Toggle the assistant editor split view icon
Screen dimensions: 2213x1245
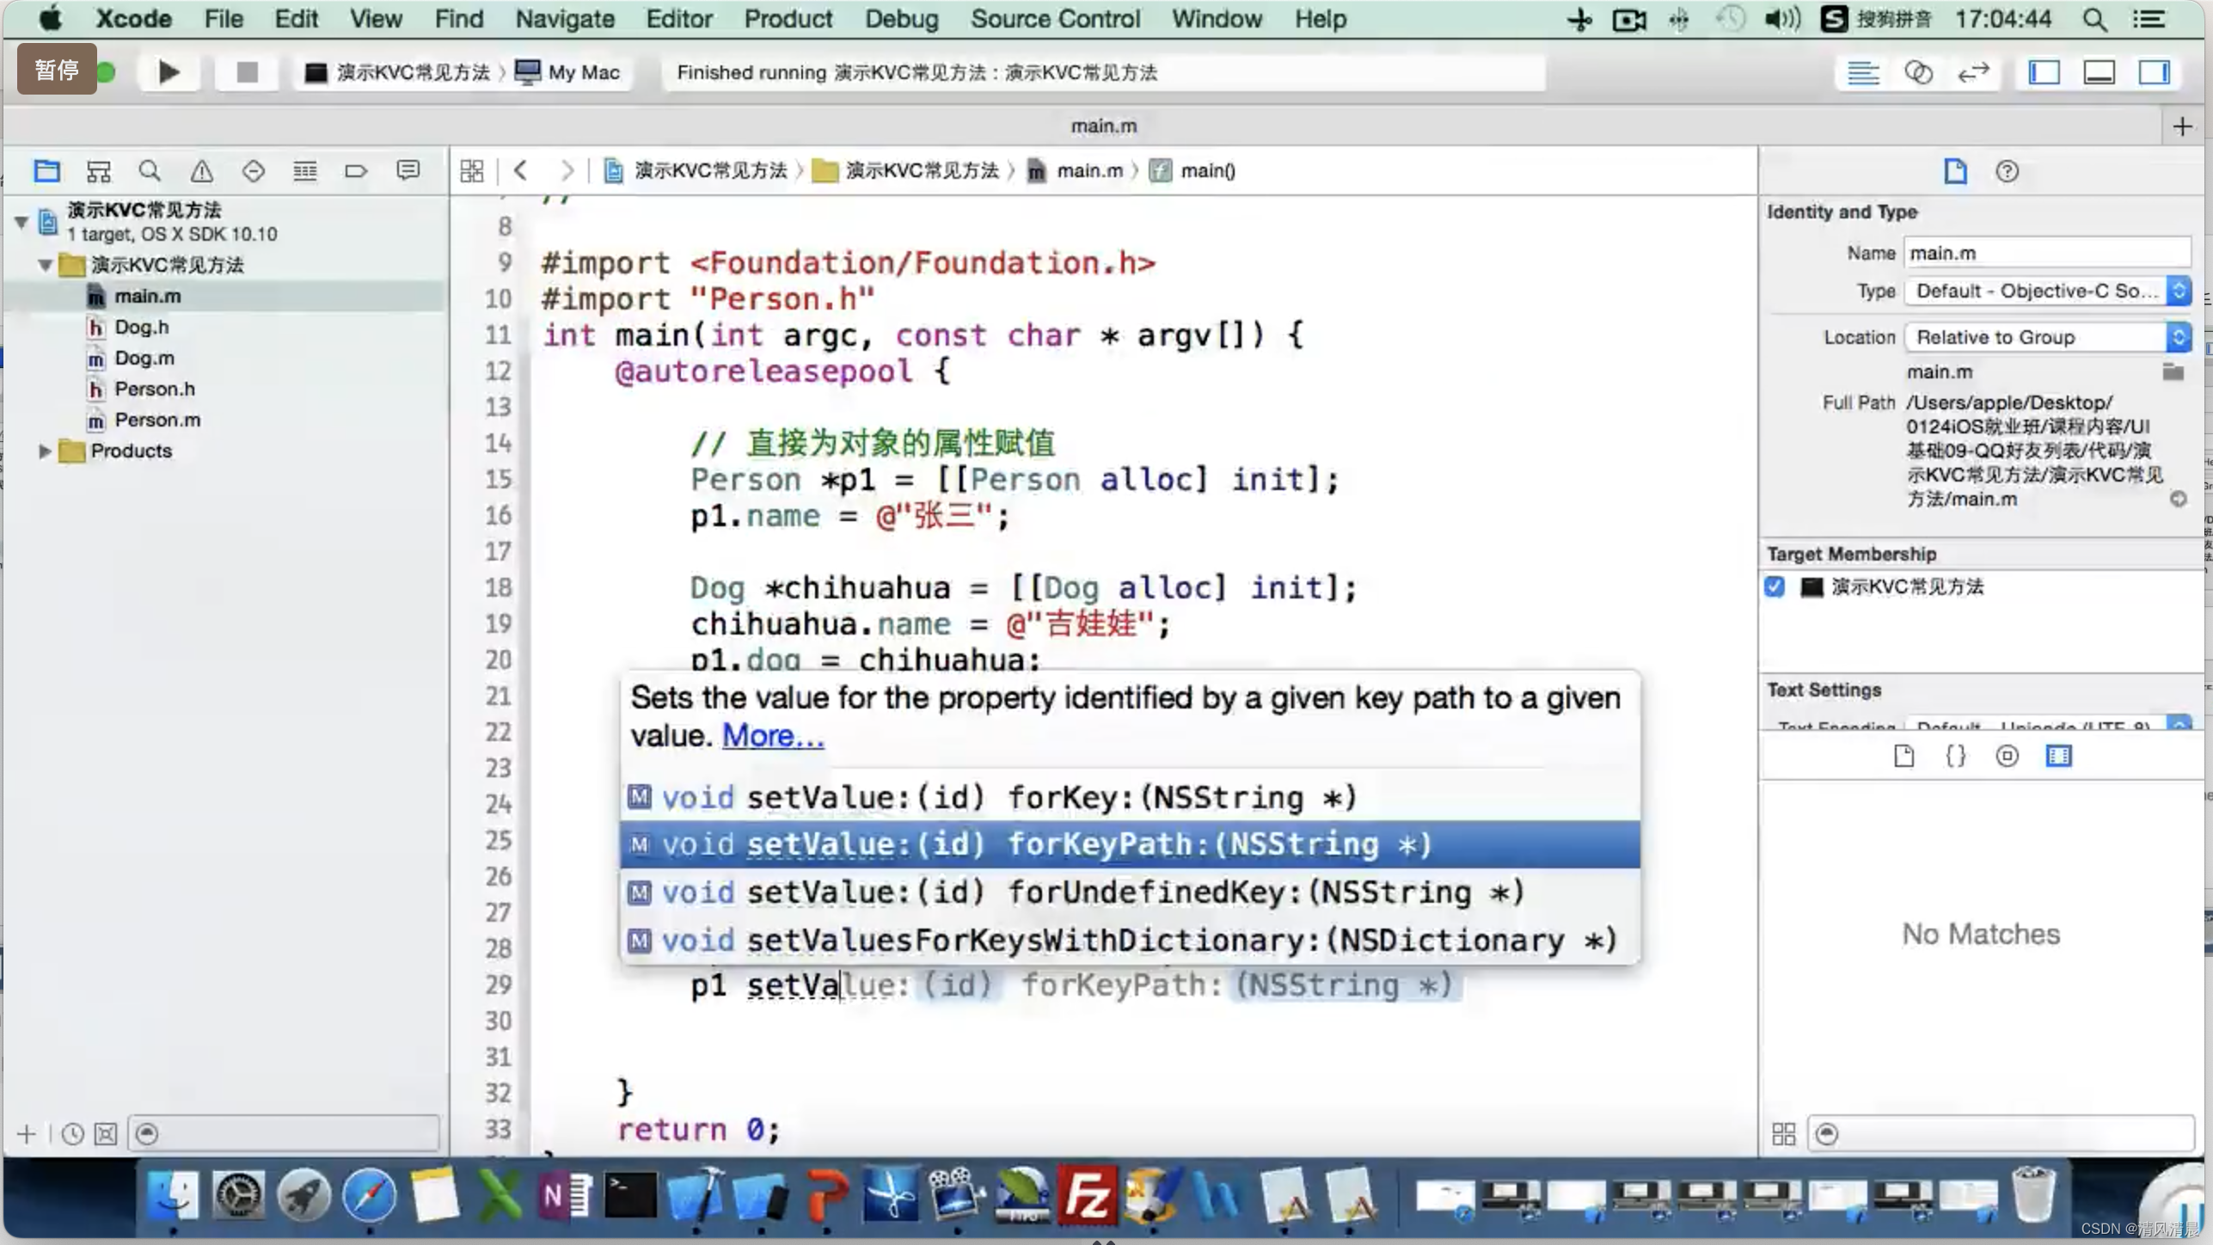point(1918,71)
